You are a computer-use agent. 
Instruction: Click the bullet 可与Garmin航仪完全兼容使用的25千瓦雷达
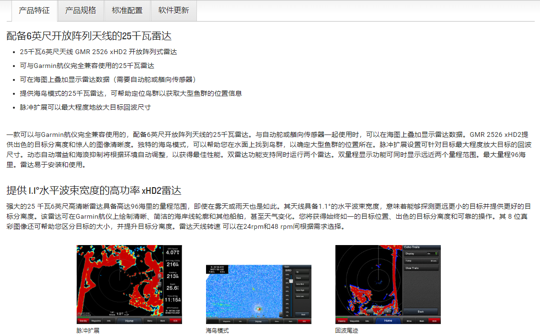87,66
